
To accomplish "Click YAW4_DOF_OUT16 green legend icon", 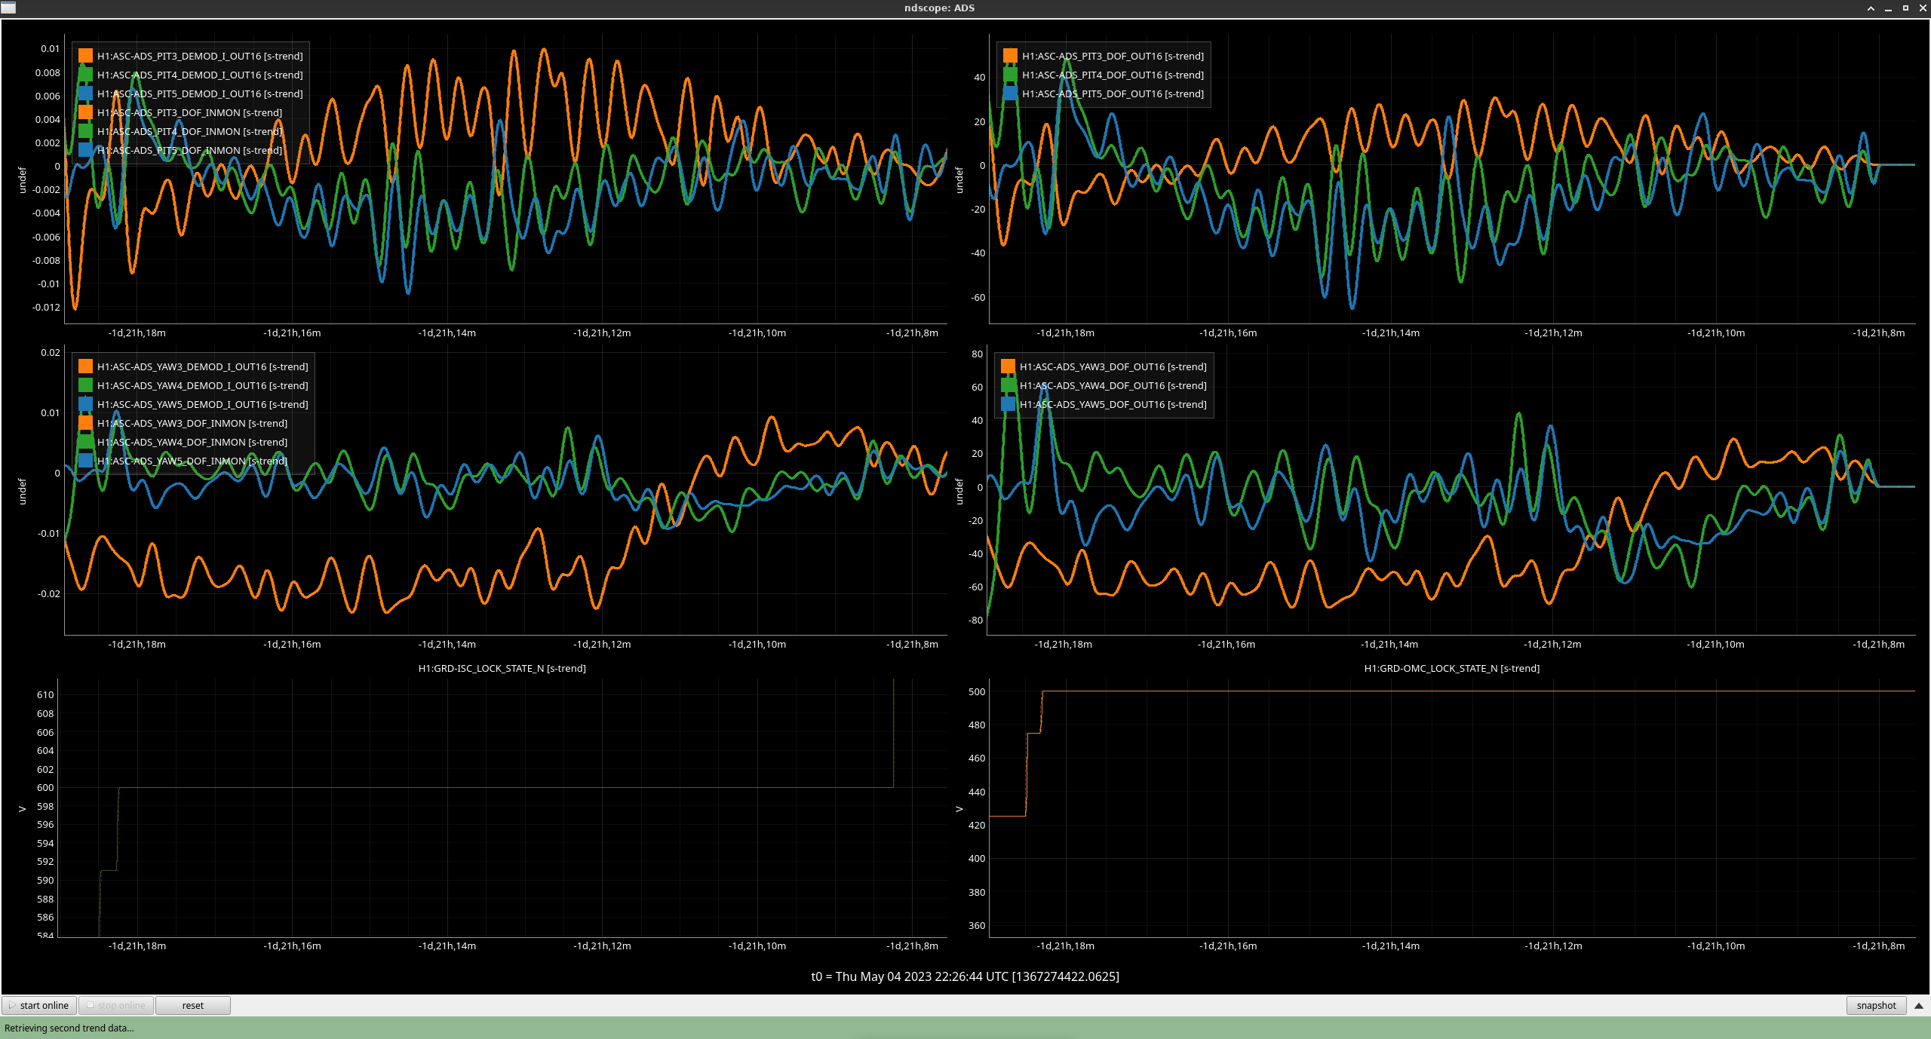I will point(1008,385).
